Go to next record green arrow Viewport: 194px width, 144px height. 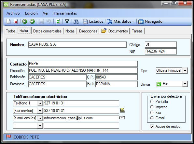click(32, 21)
